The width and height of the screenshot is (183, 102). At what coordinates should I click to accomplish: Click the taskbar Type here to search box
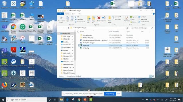click(26, 99)
